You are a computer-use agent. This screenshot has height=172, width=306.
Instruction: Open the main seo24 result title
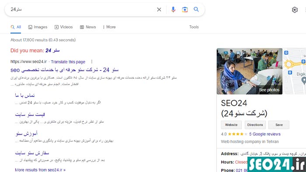65,70
